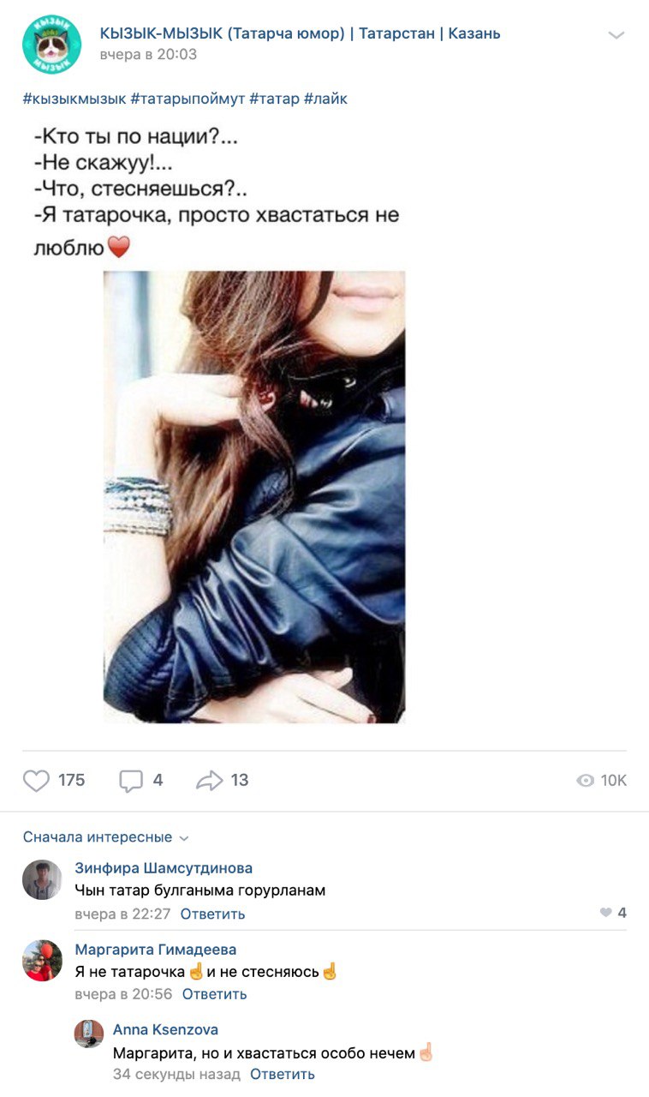Viewport: 649px width, 1097px height.
Task: Reply to Маргарита Гимадеева's comment
Action: tap(214, 994)
